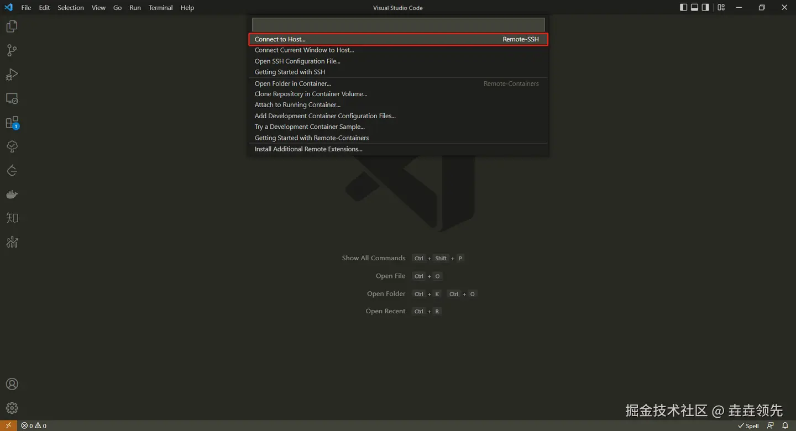Open the Zhihu 知 view
Screen dimensions: 796x431
pos(12,218)
